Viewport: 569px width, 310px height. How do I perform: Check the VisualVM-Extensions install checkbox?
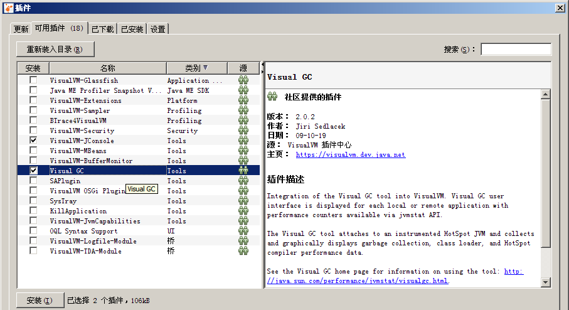(x=33, y=100)
